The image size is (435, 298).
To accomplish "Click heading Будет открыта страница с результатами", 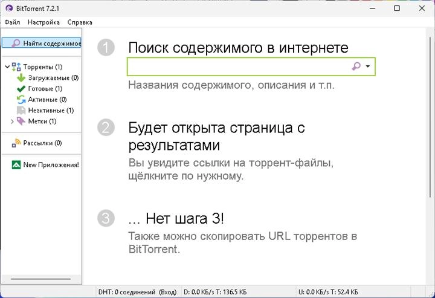I will 216,136.
